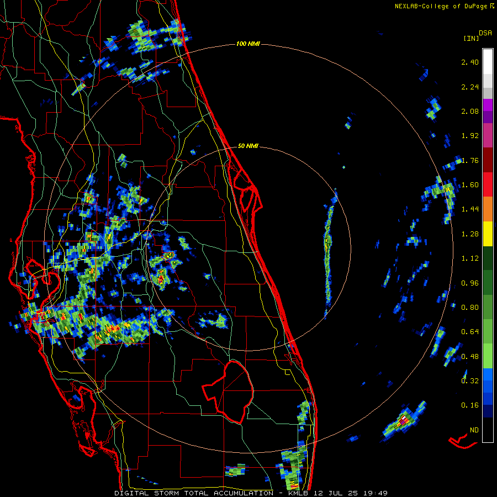Select the orange swatch in the legend
497x497 pixels.
[x=488, y=209]
